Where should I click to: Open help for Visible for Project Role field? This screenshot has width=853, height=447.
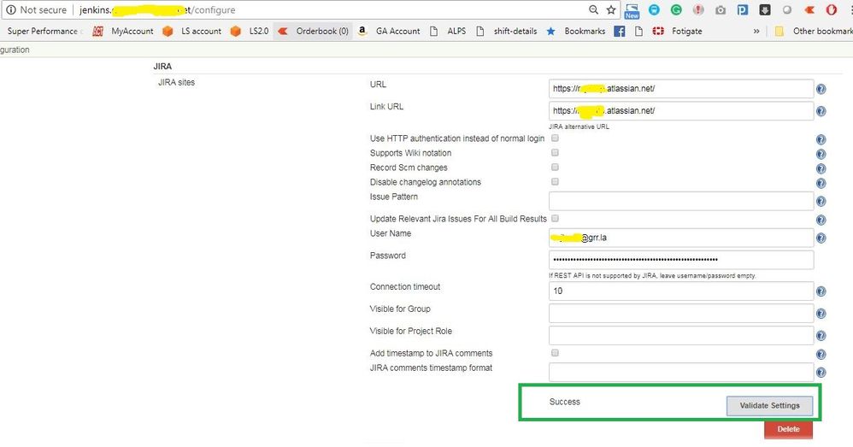point(821,336)
